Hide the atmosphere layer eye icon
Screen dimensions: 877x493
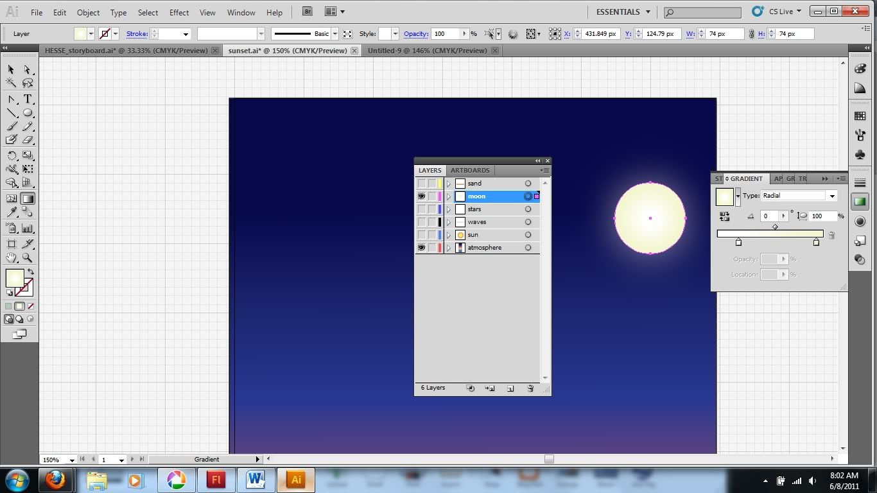pyautogui.click(x=422, y=248)
